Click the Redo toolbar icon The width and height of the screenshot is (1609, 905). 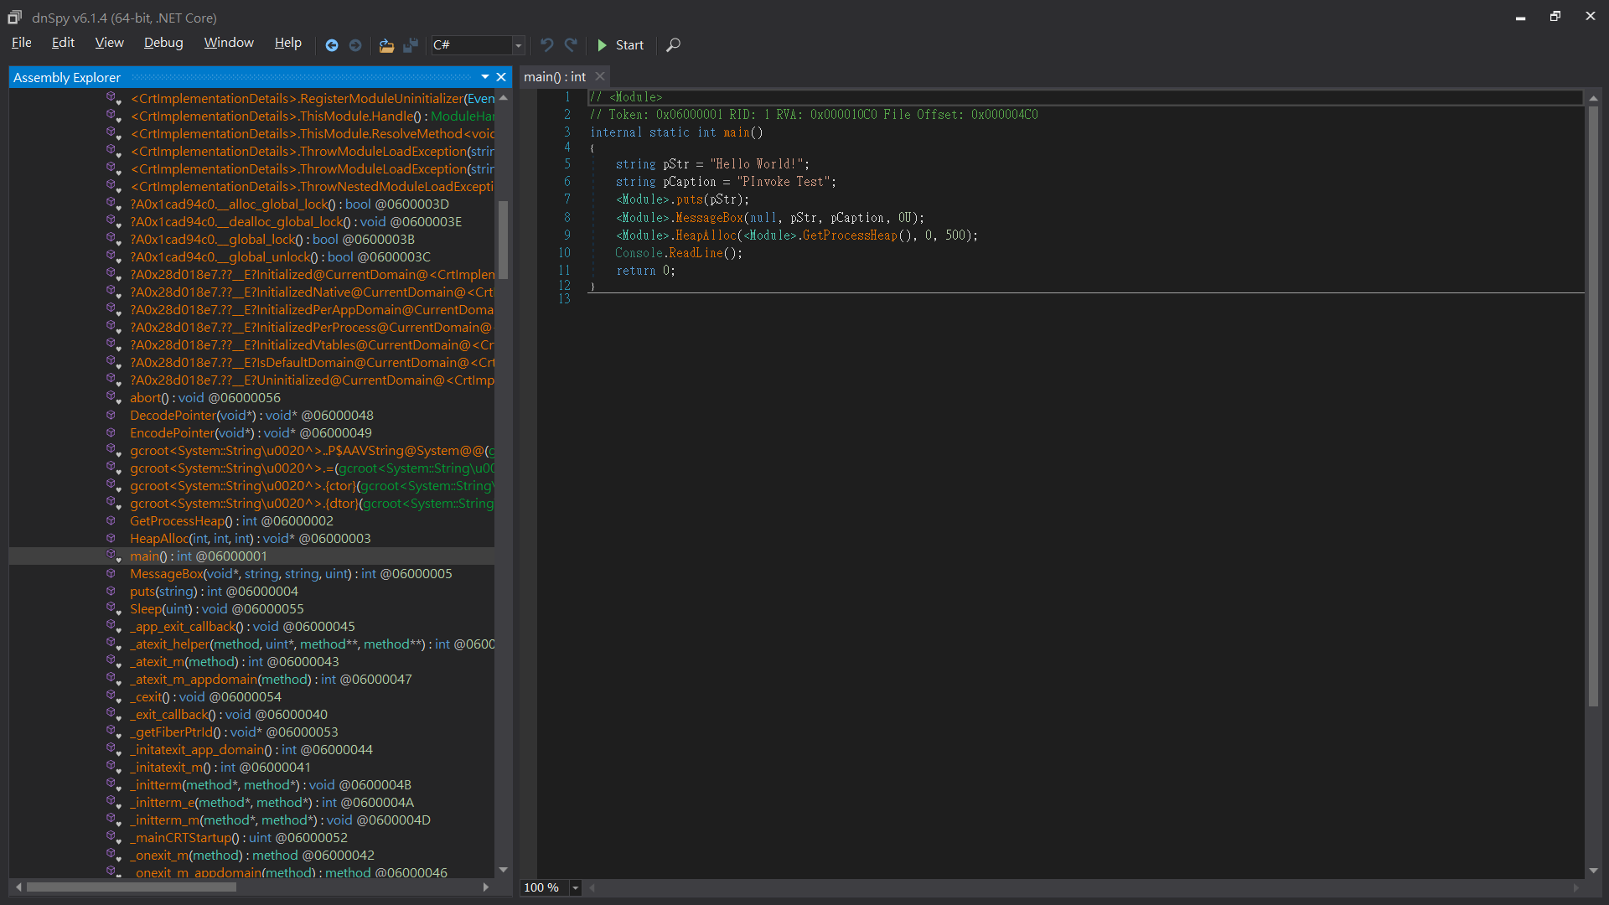tap(571, 45)
